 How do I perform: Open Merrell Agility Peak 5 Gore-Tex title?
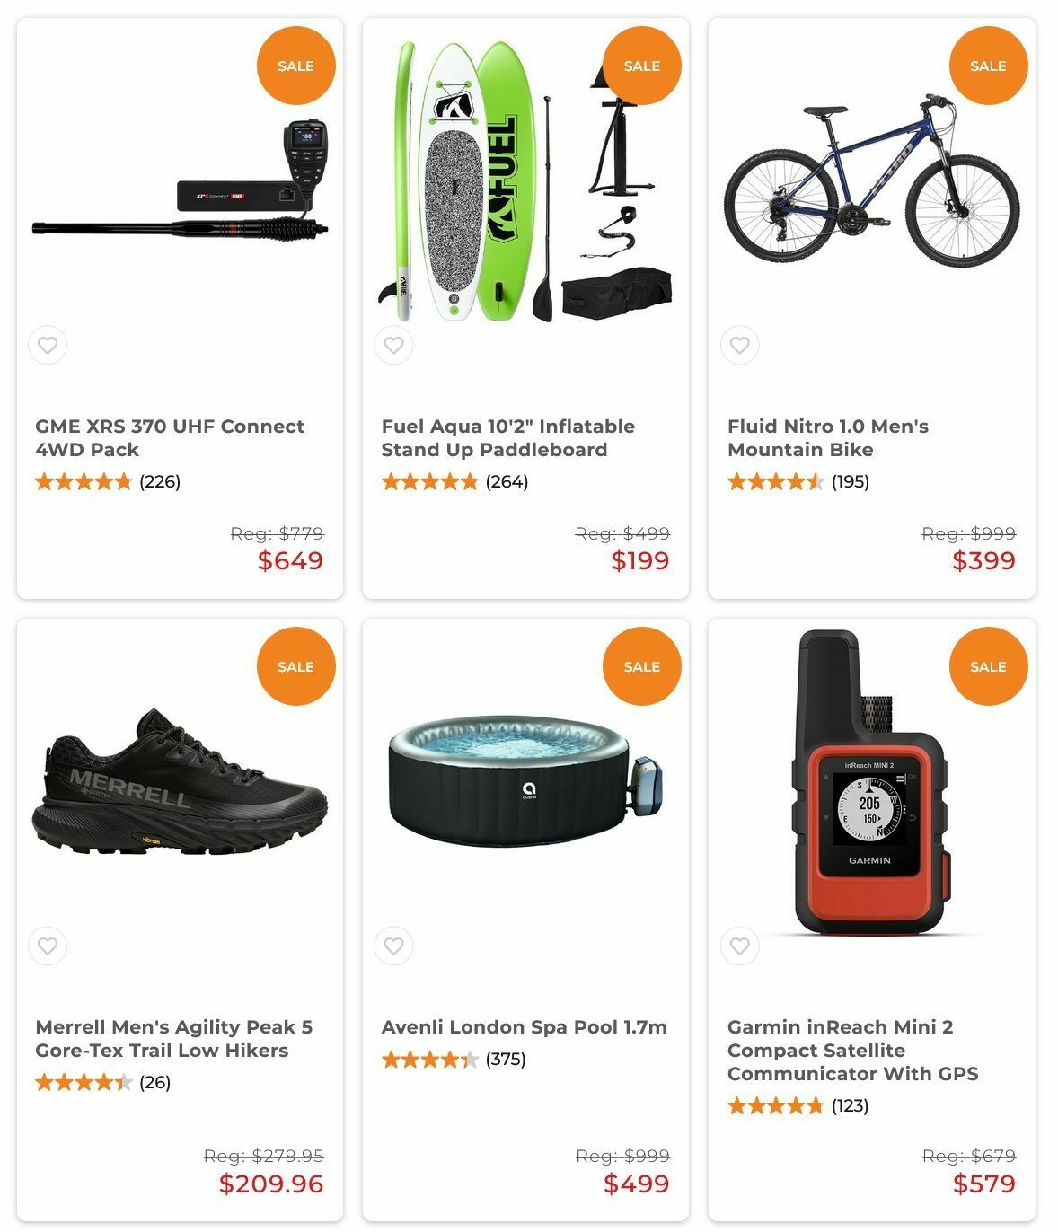[174, 1039]
